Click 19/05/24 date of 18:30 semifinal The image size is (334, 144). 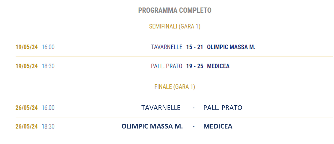27,66
